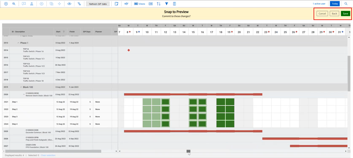Collapse the Phase 1 group
Viewport: 353px width, 158px height.
pos(18,43)
